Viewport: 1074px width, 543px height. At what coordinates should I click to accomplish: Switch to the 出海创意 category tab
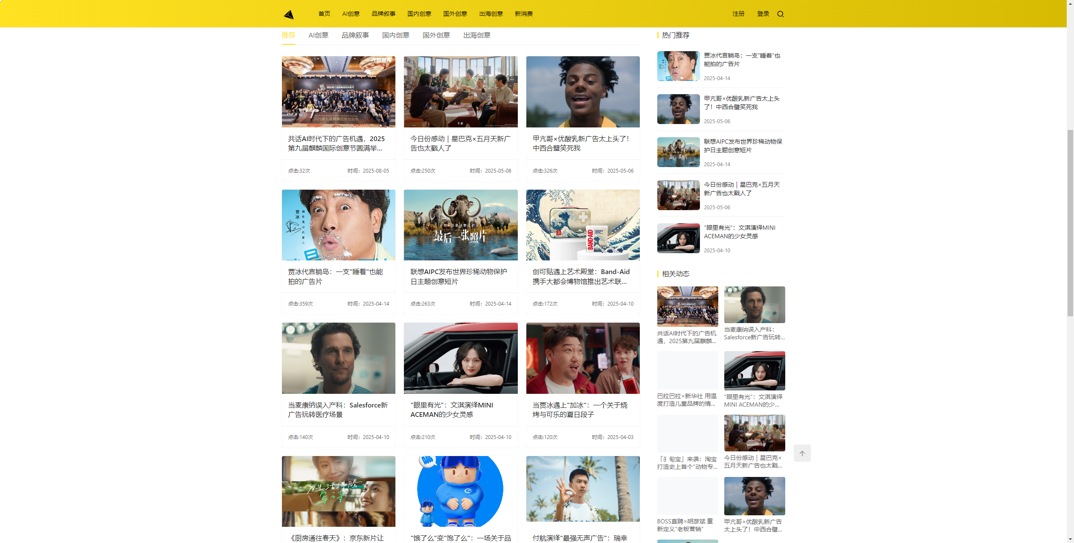pyautogui.click(x=476, y=35)
